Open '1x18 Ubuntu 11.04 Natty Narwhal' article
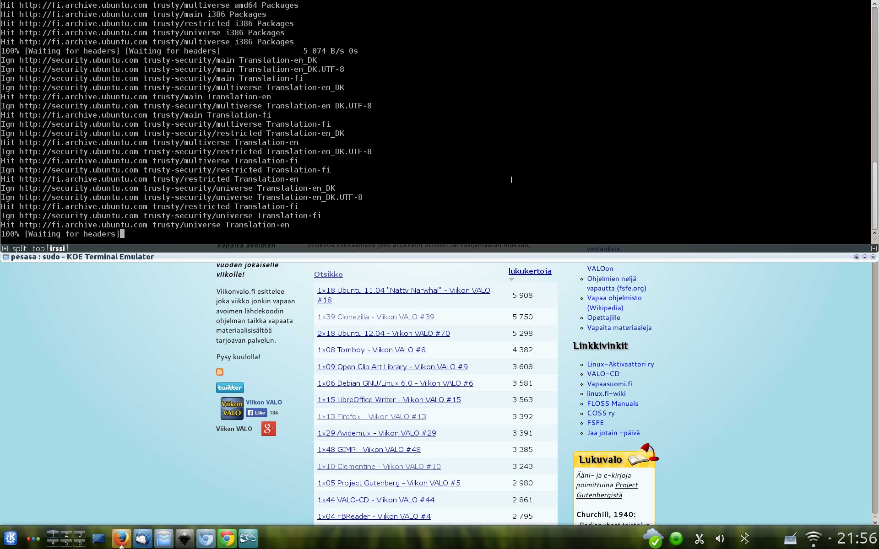 click(404, 295)
